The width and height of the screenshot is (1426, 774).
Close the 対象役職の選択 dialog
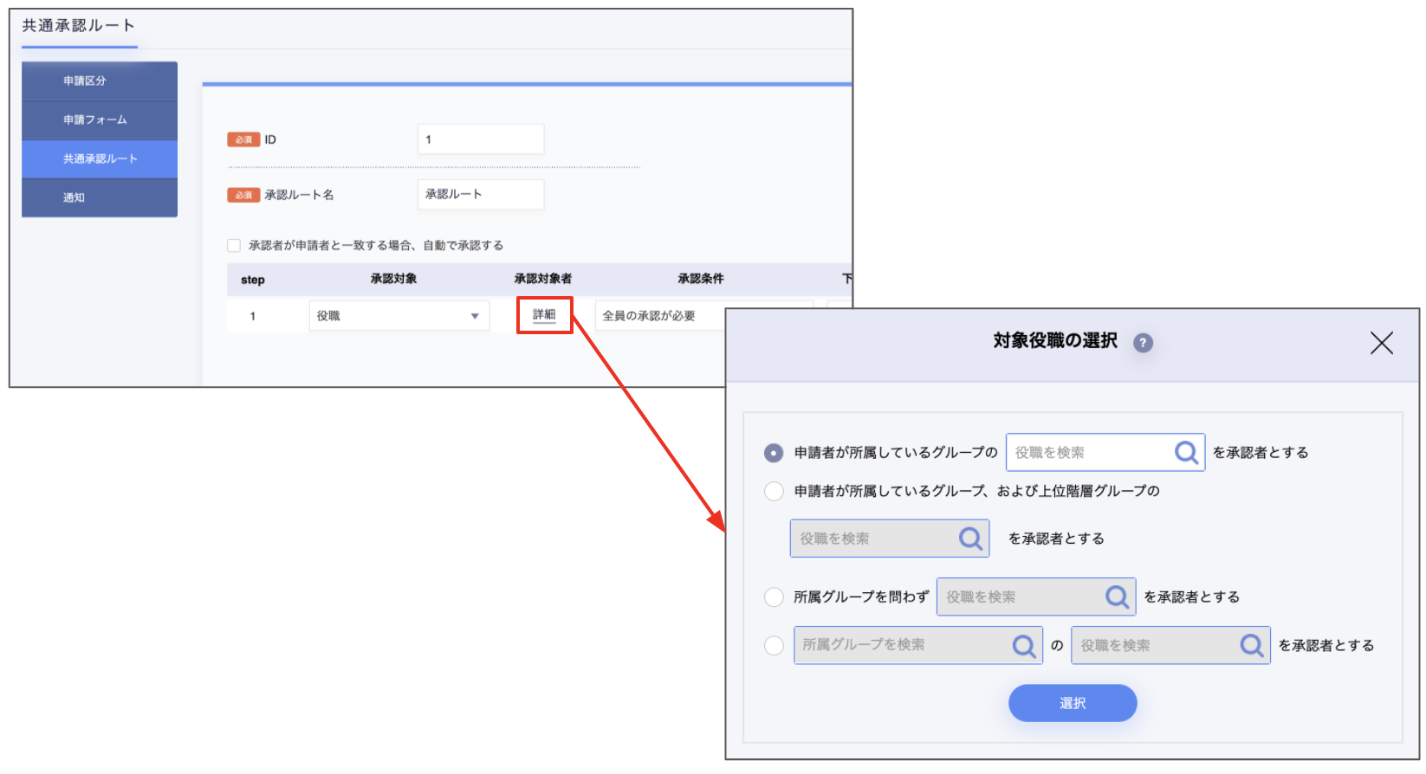click(1381, 343)
